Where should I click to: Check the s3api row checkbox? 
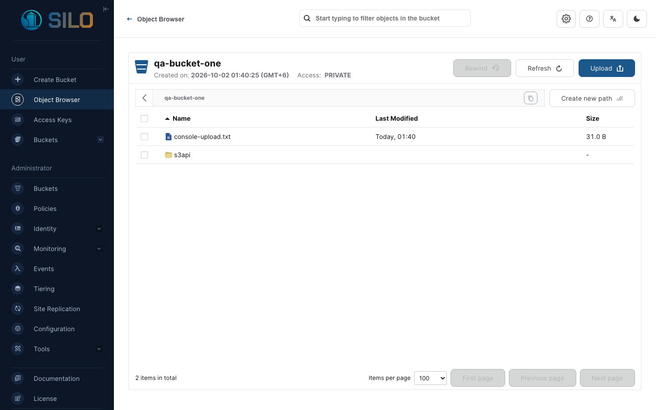pos(144,155)
